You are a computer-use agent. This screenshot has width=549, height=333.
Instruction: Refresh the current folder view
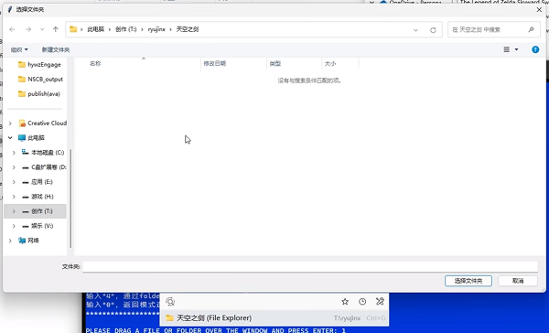tap(433, 30)
